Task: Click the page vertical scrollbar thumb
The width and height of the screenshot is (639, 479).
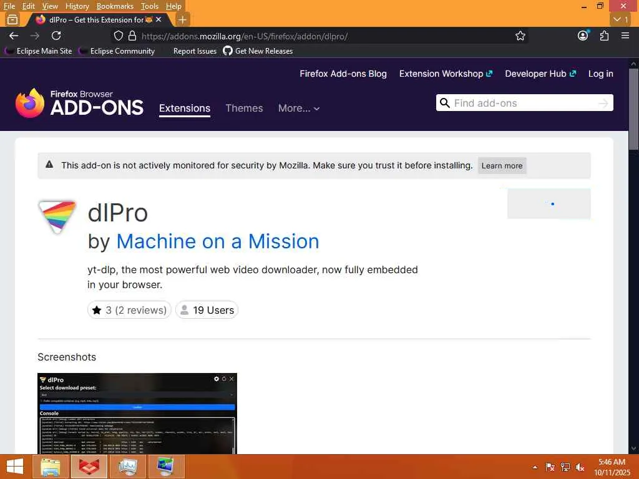Action: 633,109
